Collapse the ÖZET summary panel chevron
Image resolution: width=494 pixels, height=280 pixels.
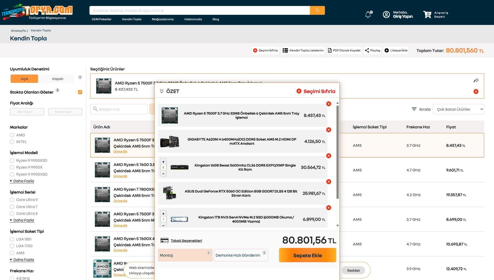tap(162, 91)
